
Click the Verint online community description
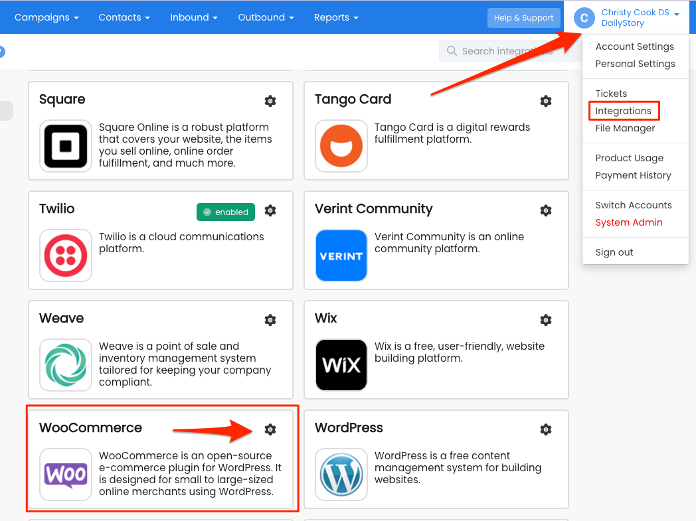(x=449, y=242)
